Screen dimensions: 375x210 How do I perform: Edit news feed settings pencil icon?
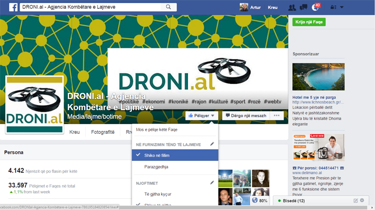click(x=212, y=144)
